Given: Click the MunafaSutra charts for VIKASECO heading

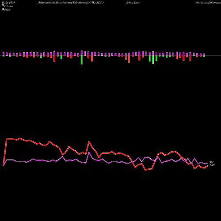Looking at the screenshot, I should [70, 3].
